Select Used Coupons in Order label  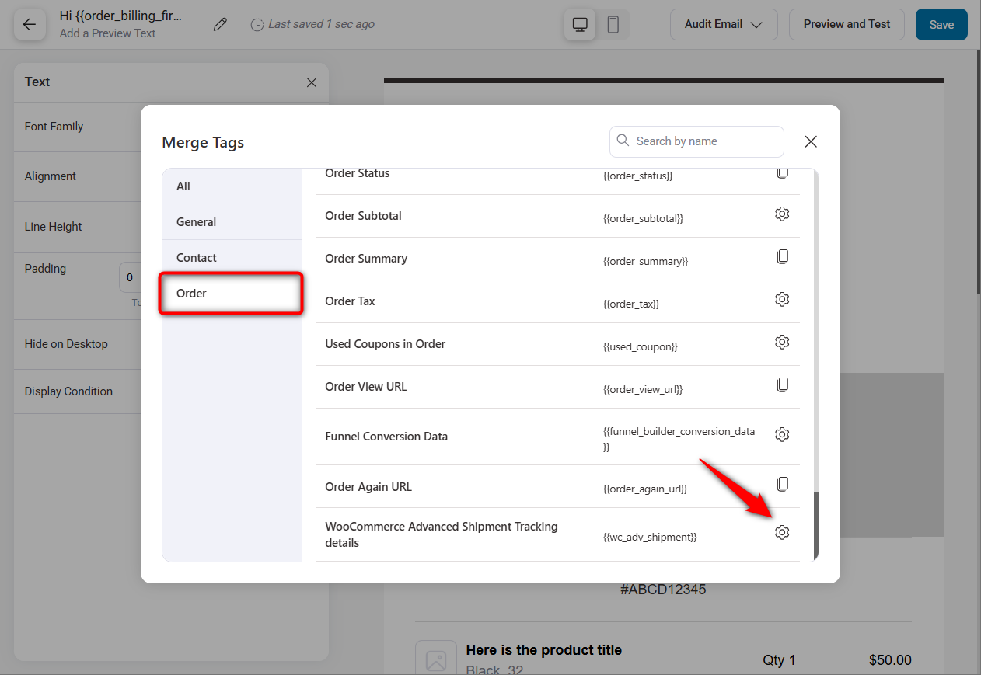coord(385,344)
